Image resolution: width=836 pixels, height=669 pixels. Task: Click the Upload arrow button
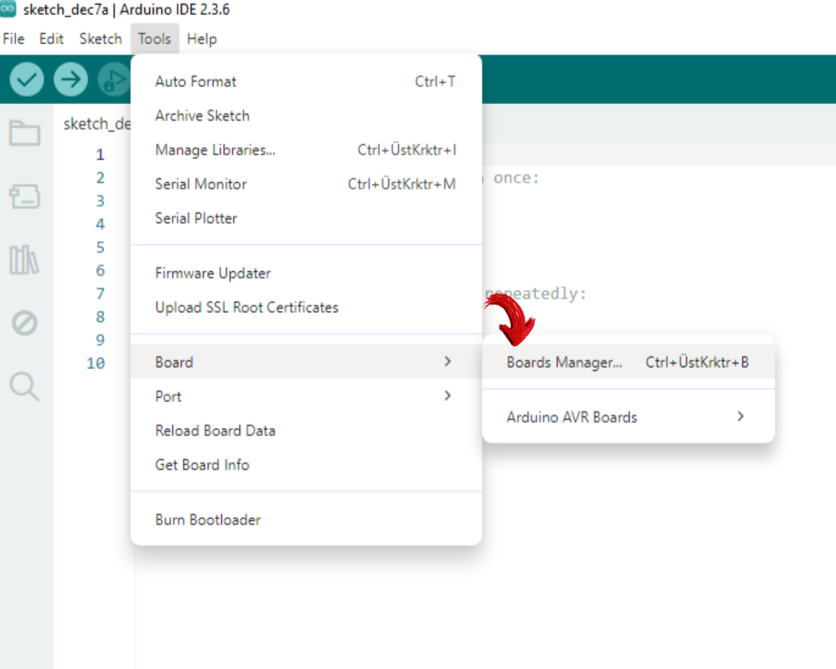pos(70,80)
